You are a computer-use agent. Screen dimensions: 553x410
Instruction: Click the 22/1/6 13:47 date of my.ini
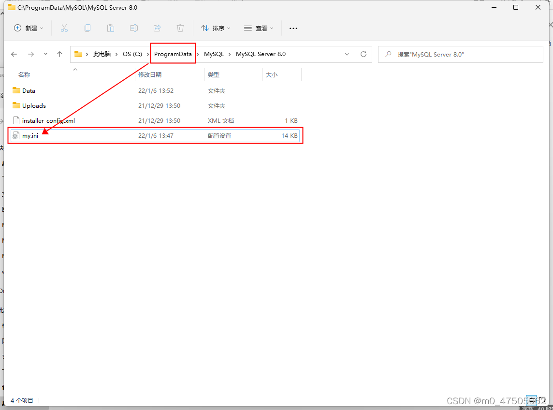click(x=156, y=135)
